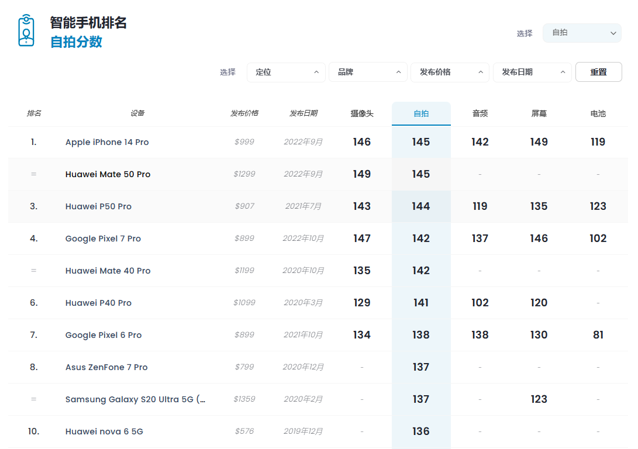Open Huawei P40 Pro device link

(98, 303)
